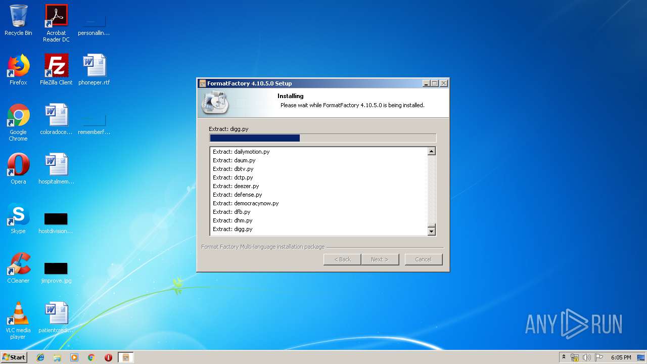Launch Opera desktop shortcut

coord(18,169)
